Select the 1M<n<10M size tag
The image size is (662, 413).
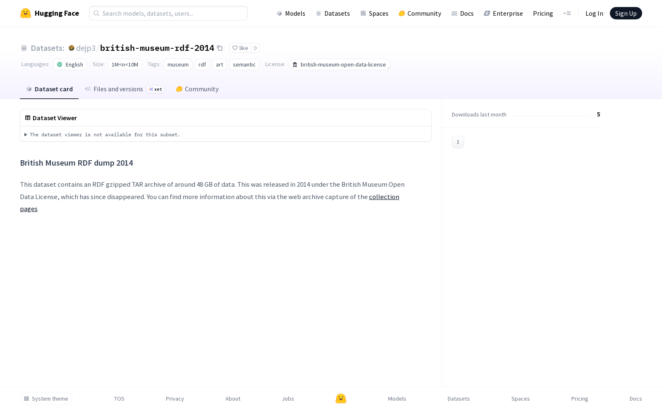[125, 64]
